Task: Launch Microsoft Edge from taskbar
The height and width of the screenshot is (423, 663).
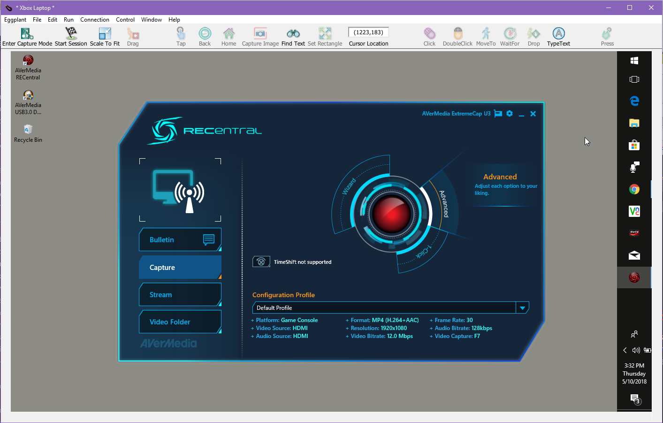Action: tap(634, 101)
